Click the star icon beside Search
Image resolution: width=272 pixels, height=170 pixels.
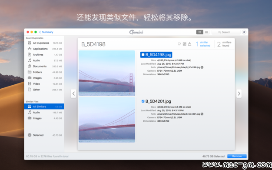(244, 32)
